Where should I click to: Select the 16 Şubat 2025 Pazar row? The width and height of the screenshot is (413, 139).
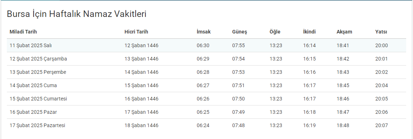pos(206,112)
